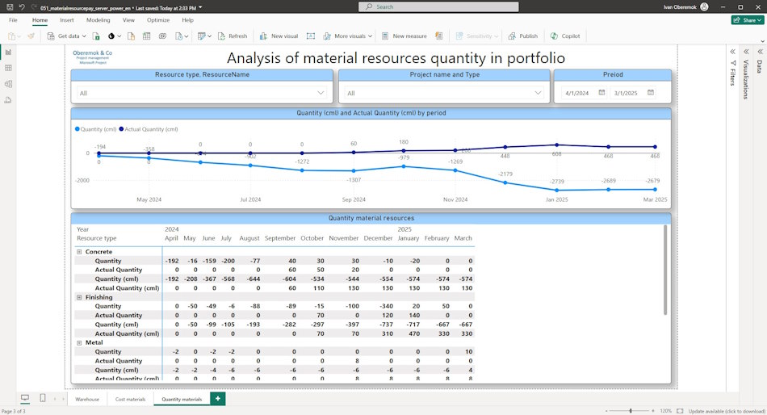Click the Transform data icon
767x415 pixels.
204,36
